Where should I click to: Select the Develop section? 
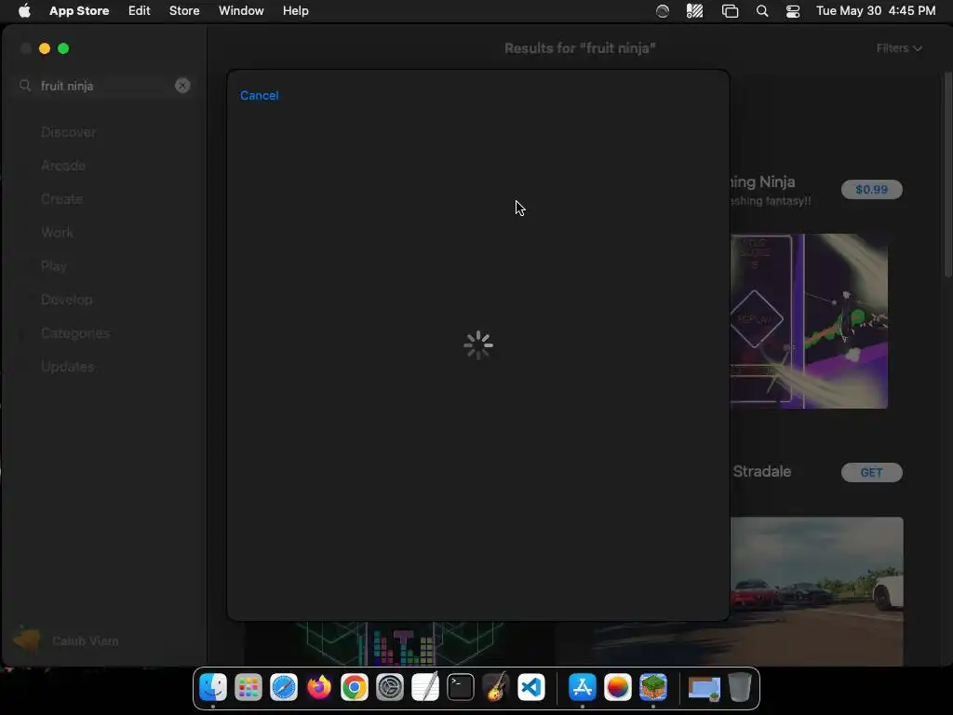click(67, 300)
